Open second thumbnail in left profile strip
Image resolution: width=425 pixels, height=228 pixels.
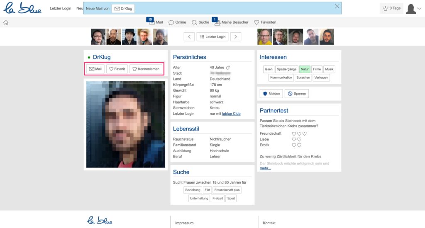click(x=114, y=37)
